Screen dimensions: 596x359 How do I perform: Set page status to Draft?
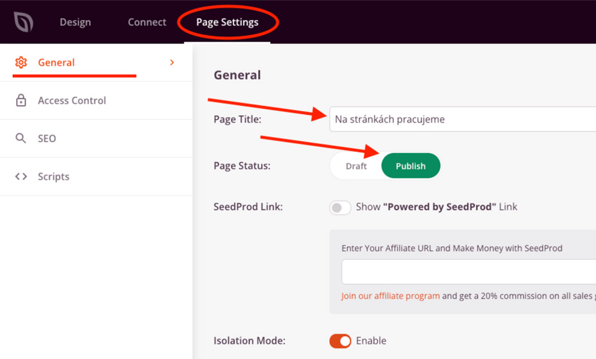(x=356, y=166)
